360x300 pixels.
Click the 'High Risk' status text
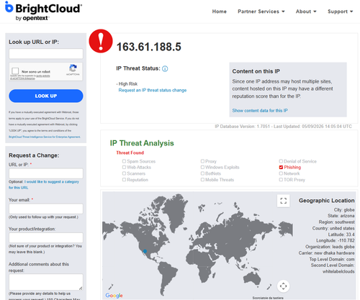coord(128,84)
